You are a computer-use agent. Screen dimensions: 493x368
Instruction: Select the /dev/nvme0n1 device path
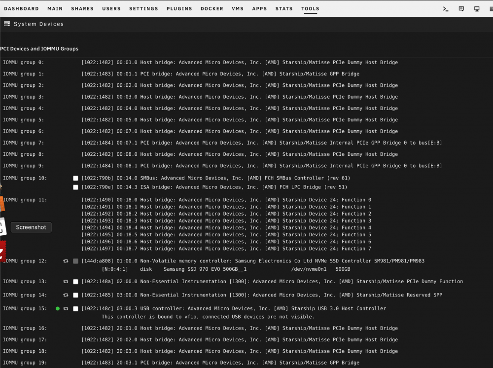tap(309, 269)
